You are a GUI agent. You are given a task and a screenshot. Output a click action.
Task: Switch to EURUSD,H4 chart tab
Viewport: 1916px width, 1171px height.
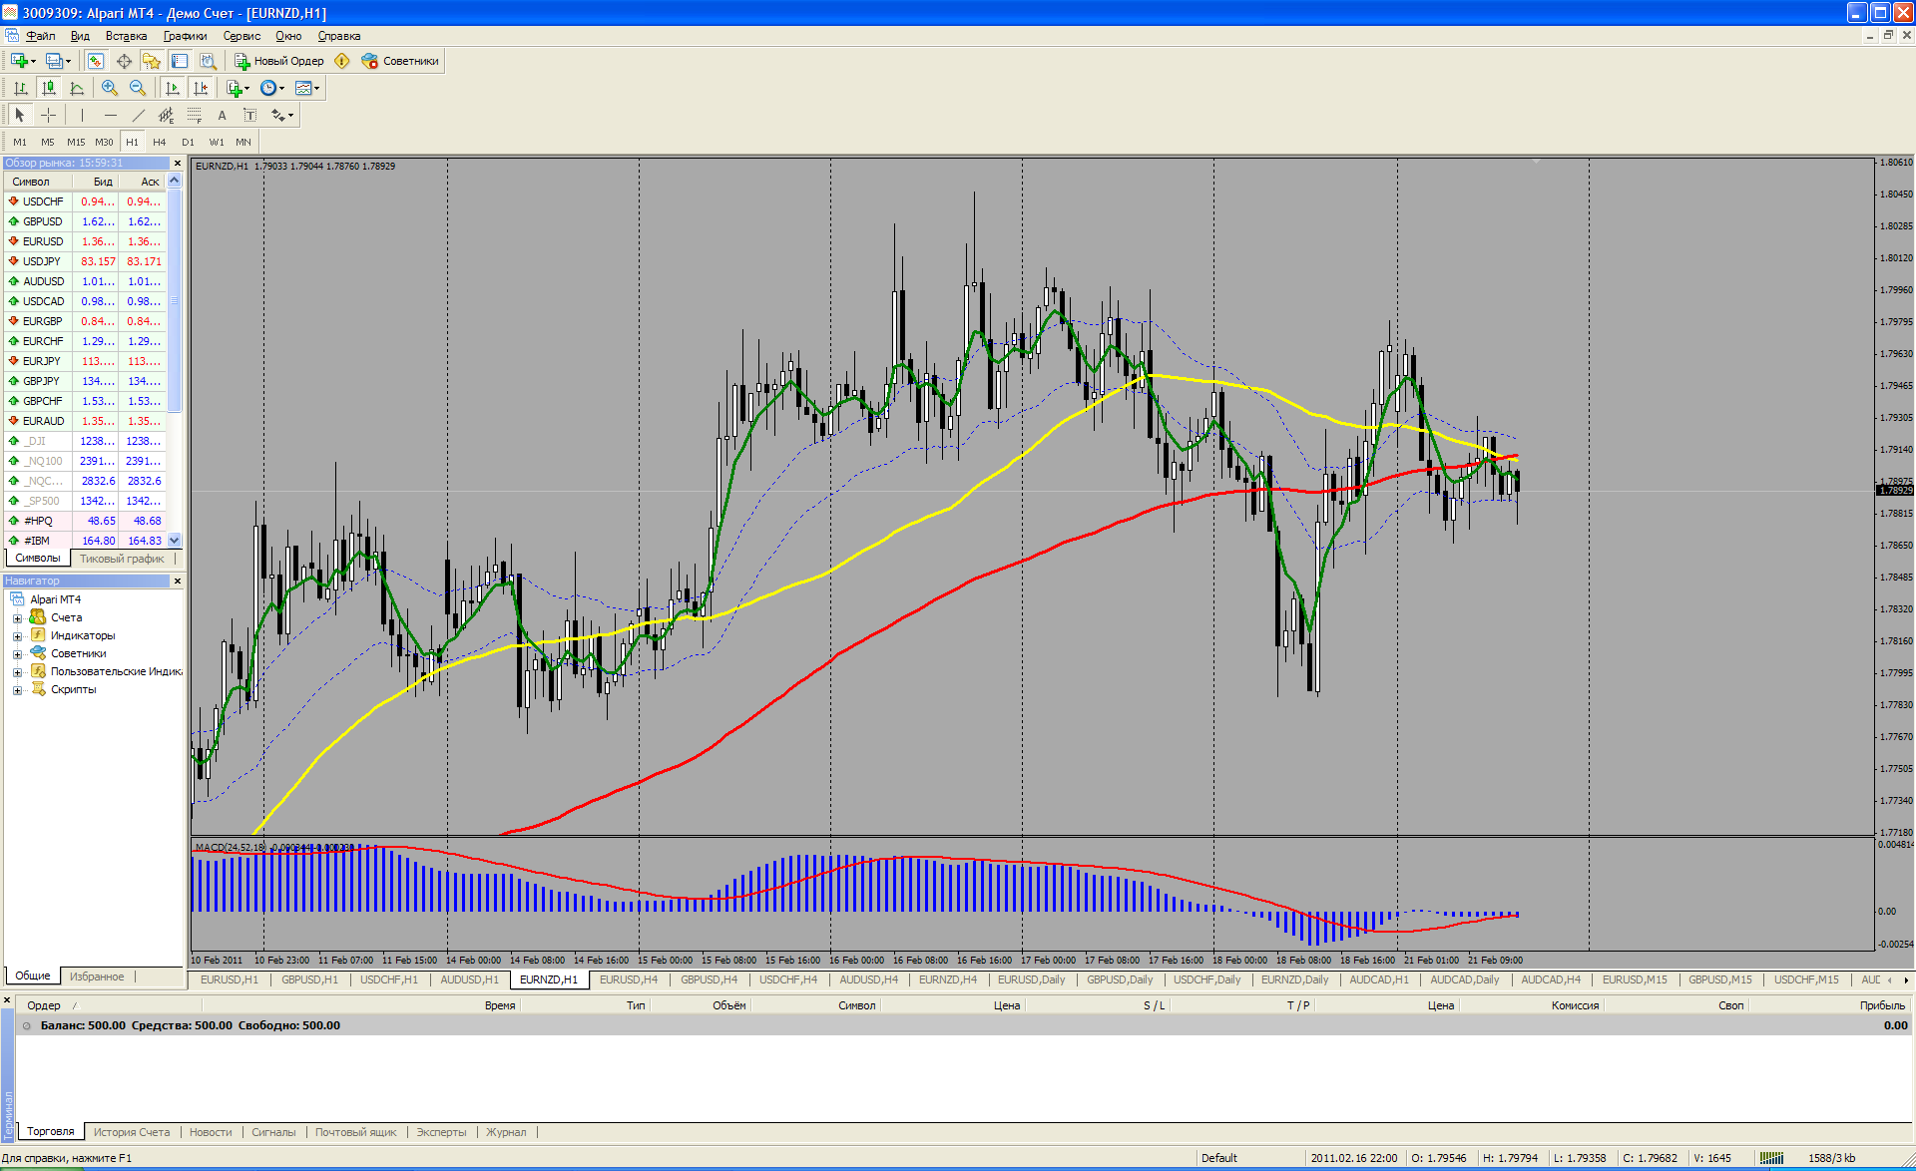click(x=628, y=979)
